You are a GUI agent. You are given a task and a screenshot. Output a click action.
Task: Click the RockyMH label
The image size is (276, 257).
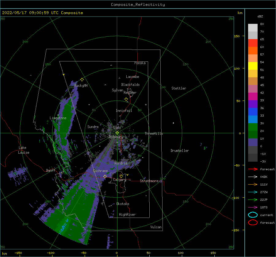[x=81, y=86]
